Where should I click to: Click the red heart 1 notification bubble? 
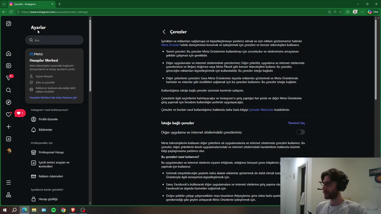(x=20, y=113)
